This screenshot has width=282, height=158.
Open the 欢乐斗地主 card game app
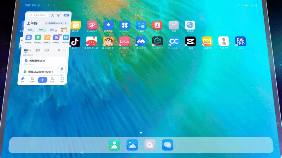(x=108, y=41)
